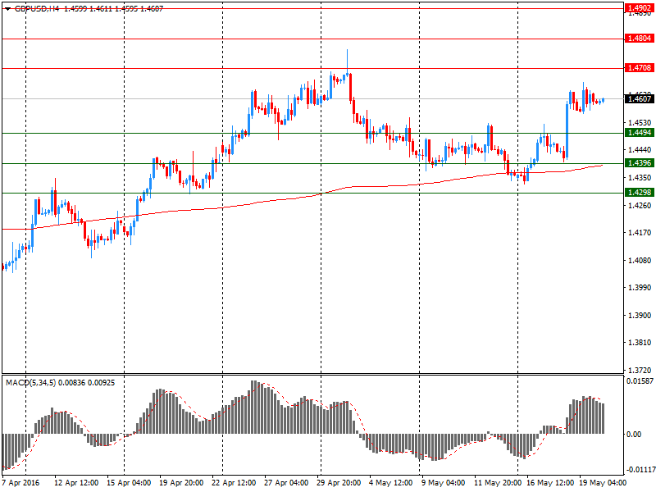
Task: Click the 1.4170 price scale value
Action: [x=640, y=233]
